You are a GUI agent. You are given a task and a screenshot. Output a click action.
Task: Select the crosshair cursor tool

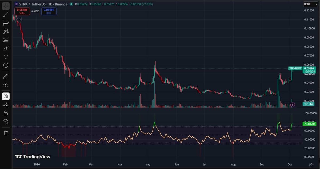coord(6,6)
